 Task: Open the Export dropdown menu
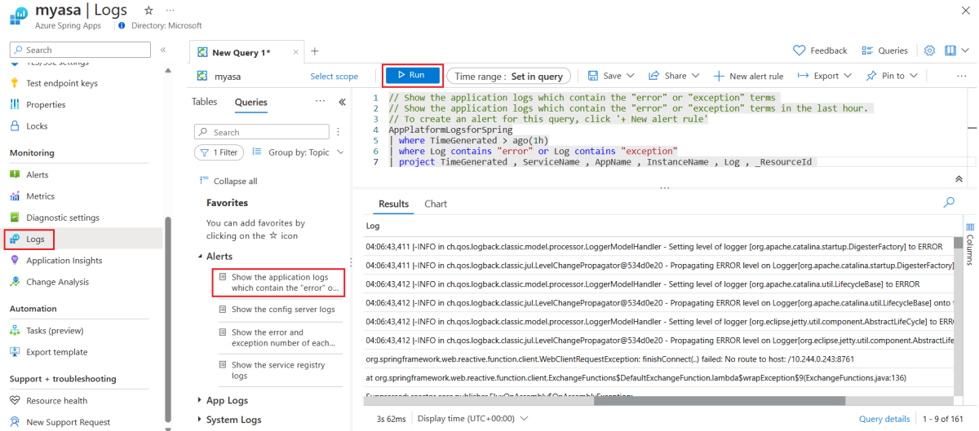click(x=825, y=76)
